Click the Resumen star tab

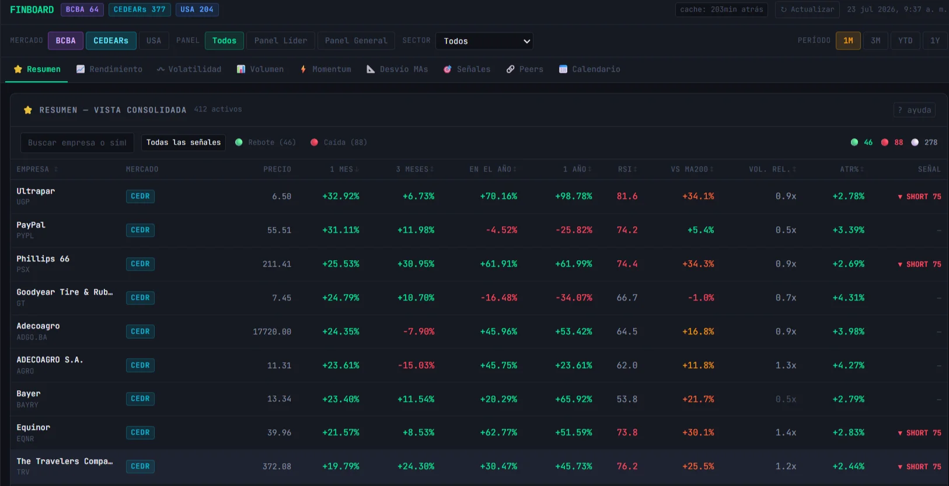click(x=37, y=69)
